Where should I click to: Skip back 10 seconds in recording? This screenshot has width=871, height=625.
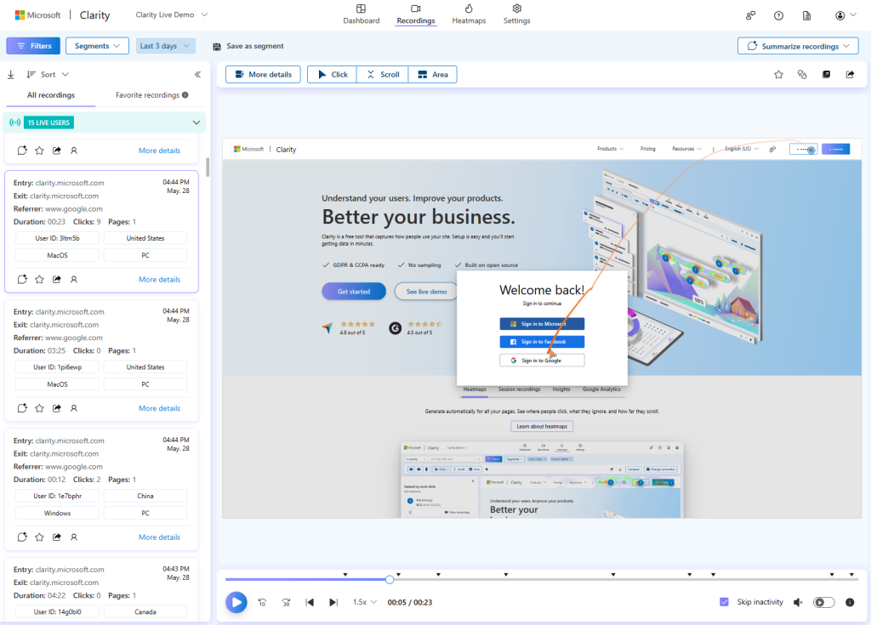262,602
